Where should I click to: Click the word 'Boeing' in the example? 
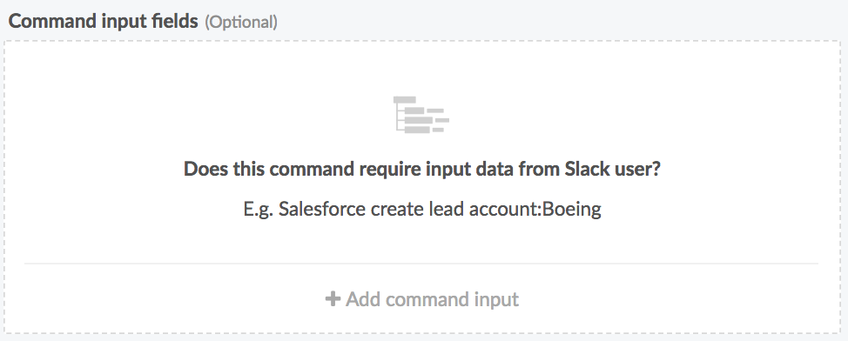point(572,209)
